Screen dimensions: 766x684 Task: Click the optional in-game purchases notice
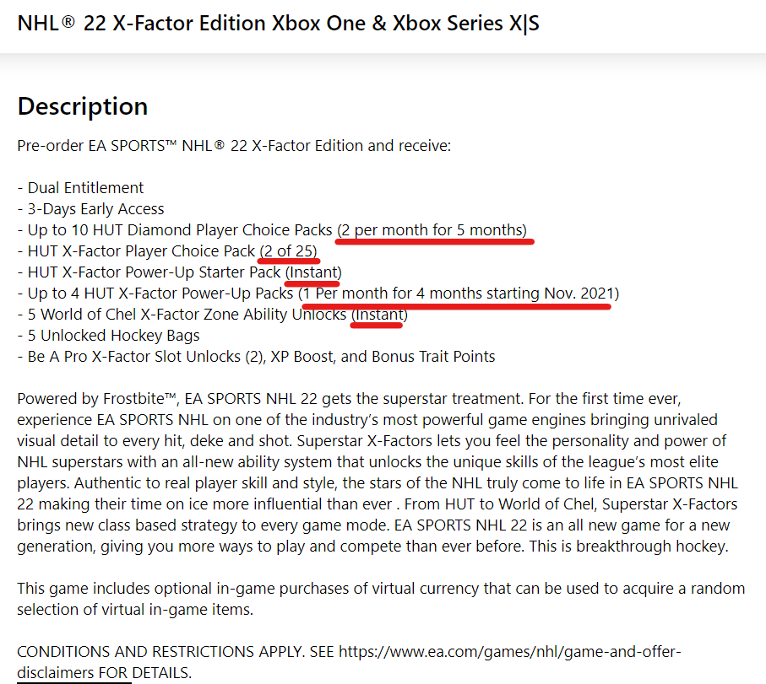[x=381, y=599]
